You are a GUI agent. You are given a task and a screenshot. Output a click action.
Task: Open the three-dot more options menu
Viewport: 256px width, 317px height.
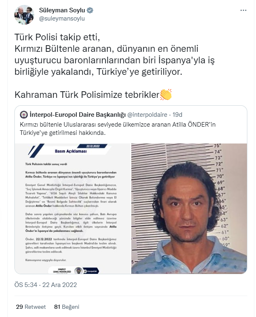pos(243,10)
